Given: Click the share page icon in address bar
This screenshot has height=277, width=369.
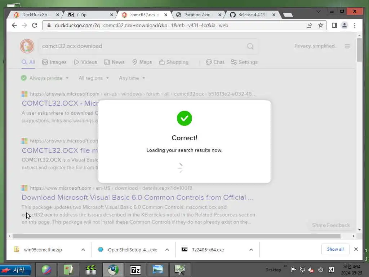Looking at the screenshot, I should pos(309,26).
